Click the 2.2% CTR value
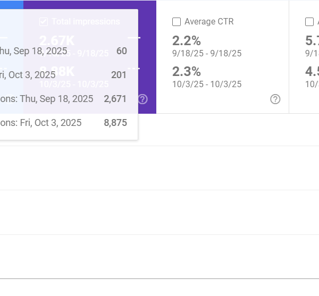Screen dimensions: 319x296 pyautogui.click(x=187, y=40)
